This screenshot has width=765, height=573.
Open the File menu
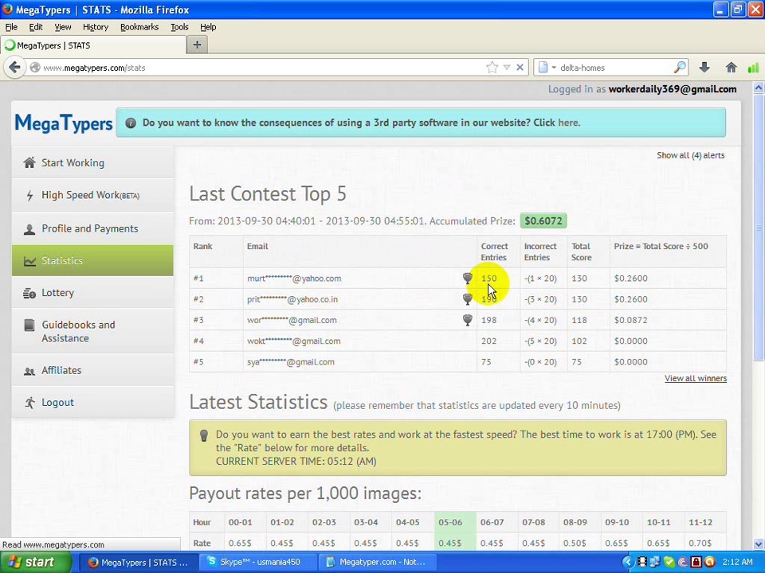[x=11, y=27]
